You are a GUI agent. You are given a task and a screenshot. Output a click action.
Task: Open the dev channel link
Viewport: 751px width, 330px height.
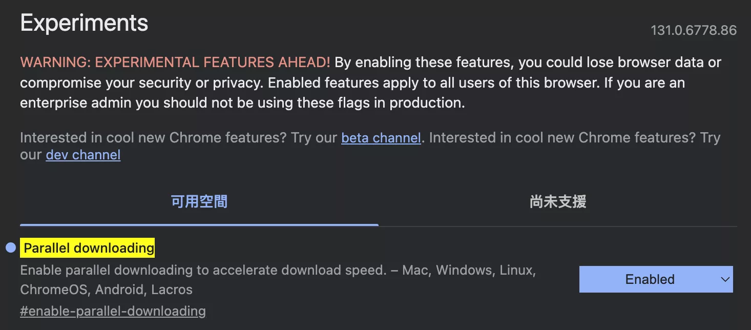coord(83,155)
